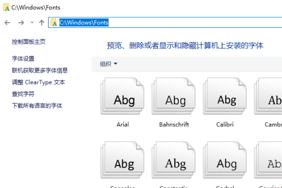This screenshot has width=282, height=188.
Task: Open 查找字符 link
Action: pos(23,94)
